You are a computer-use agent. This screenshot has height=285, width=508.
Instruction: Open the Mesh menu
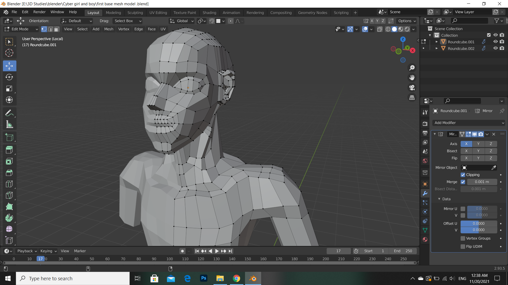pyautogui.click(x=108, y=29)
